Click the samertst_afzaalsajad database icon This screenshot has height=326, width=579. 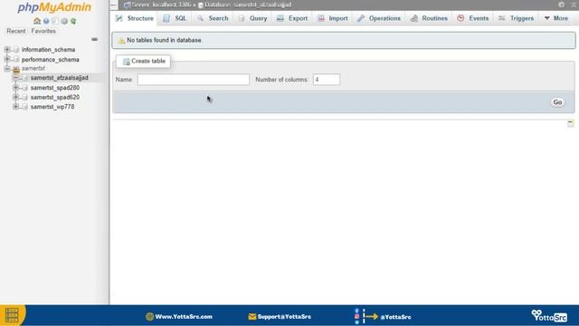pos(25,78)
